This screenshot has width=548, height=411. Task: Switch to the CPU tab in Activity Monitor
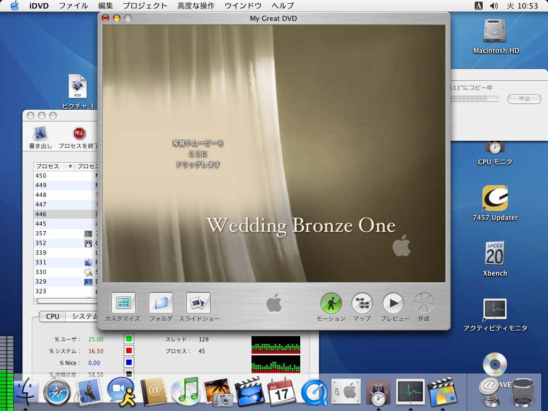(x=52, y=316)
